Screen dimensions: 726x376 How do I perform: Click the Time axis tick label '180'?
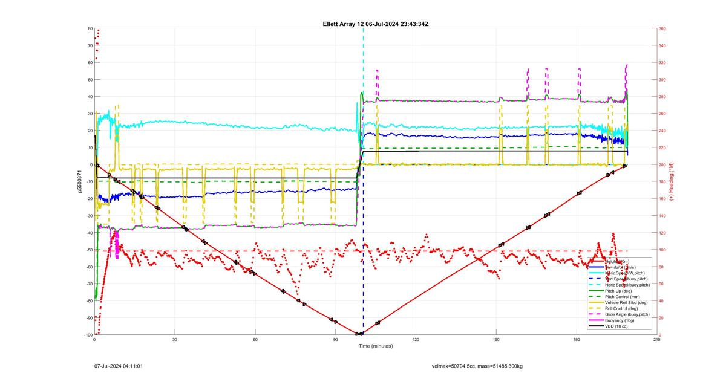577,340
